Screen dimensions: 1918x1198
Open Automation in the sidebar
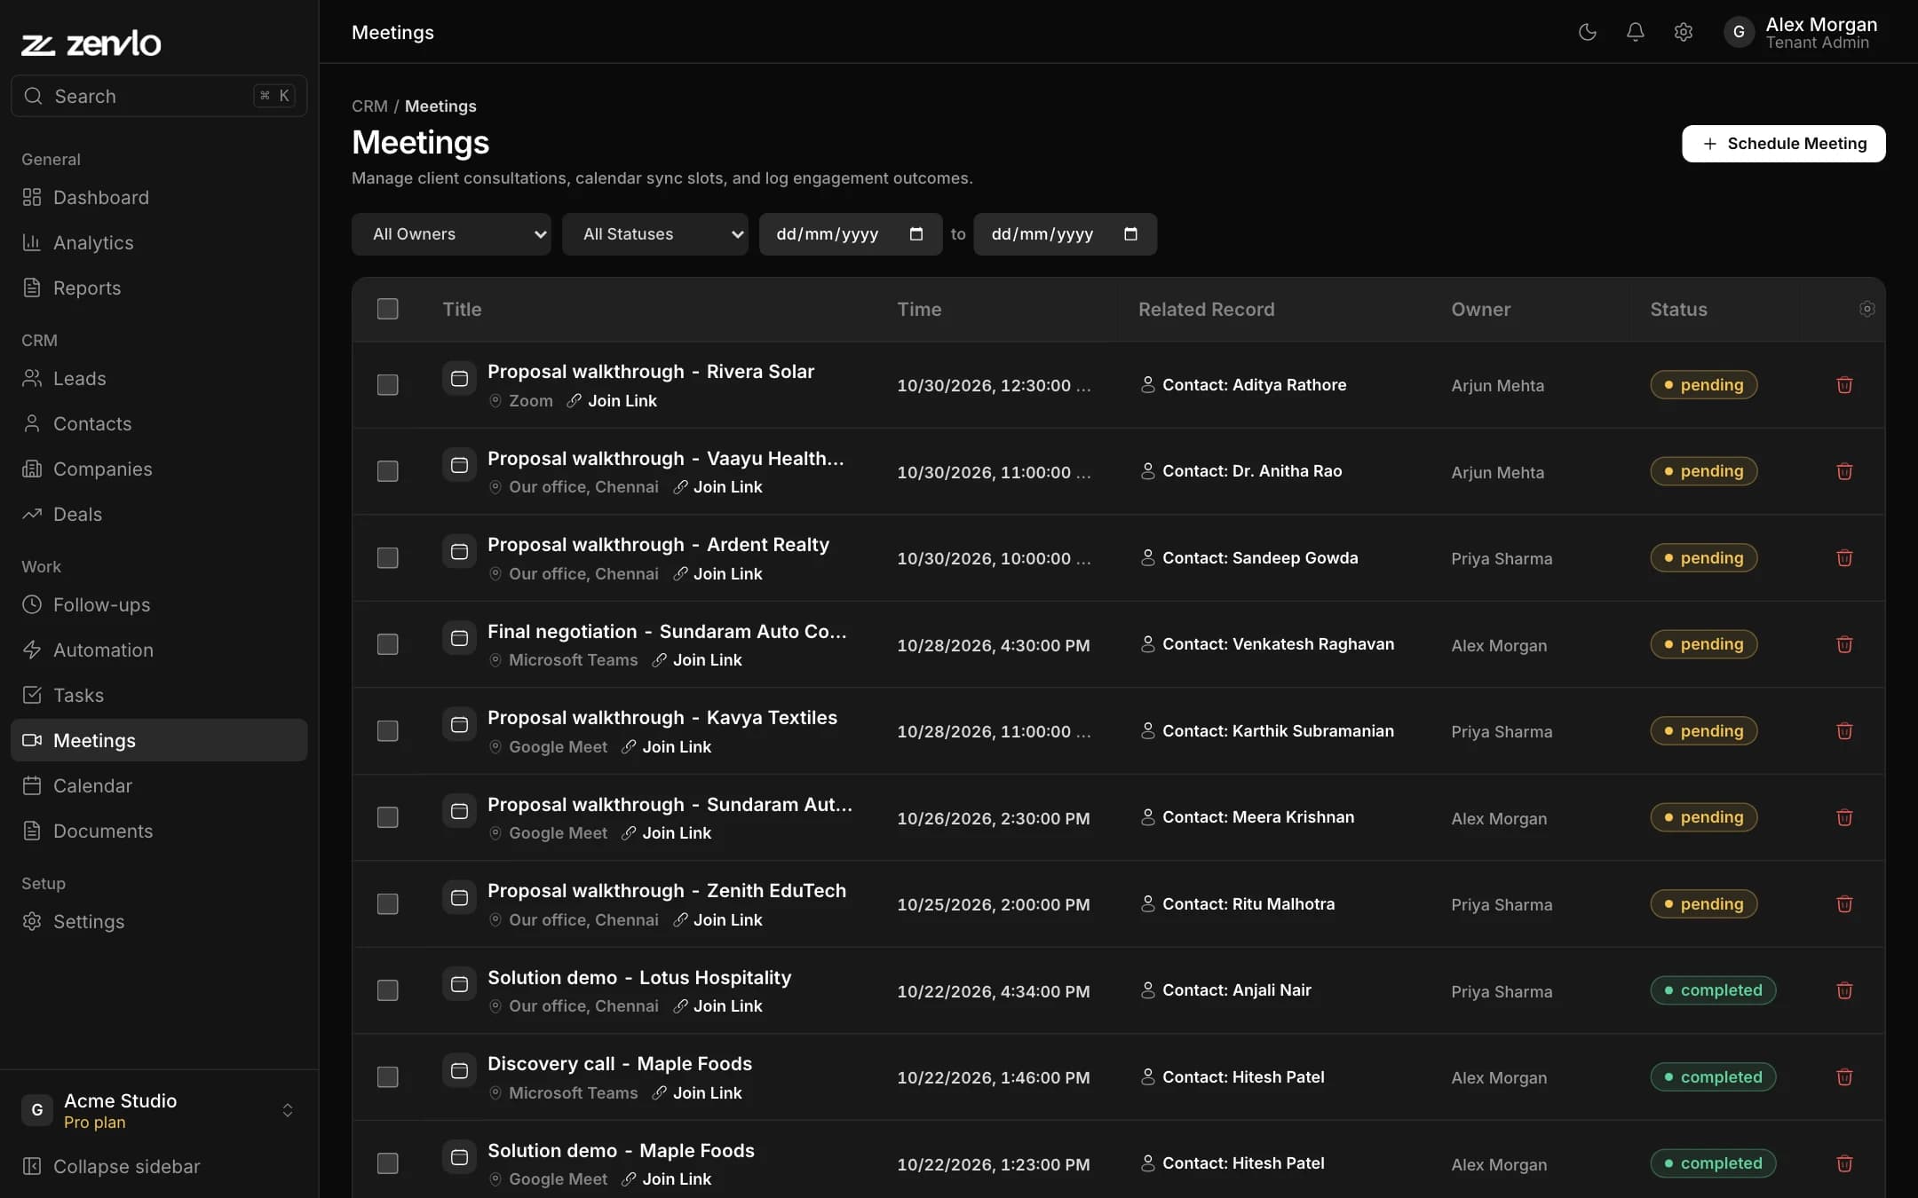pyautogui.click(x=159, y=650)
